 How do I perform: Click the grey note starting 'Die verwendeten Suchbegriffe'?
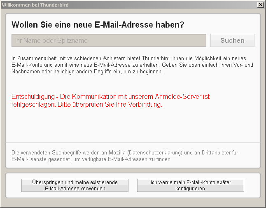pyautogui.click(x=124, y=156)
